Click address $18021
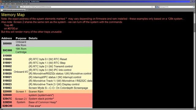The height and width of the screenshot is (110, 196). (x=7, y=77)
